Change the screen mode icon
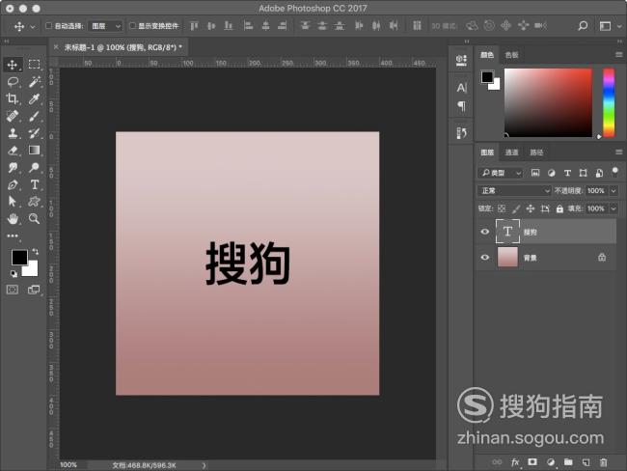 point(34,290)
